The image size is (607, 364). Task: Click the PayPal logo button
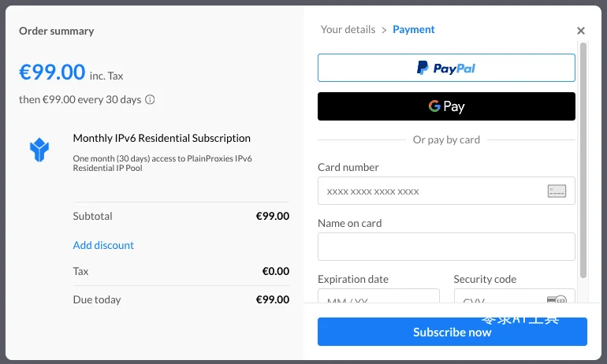coord(446,68)
